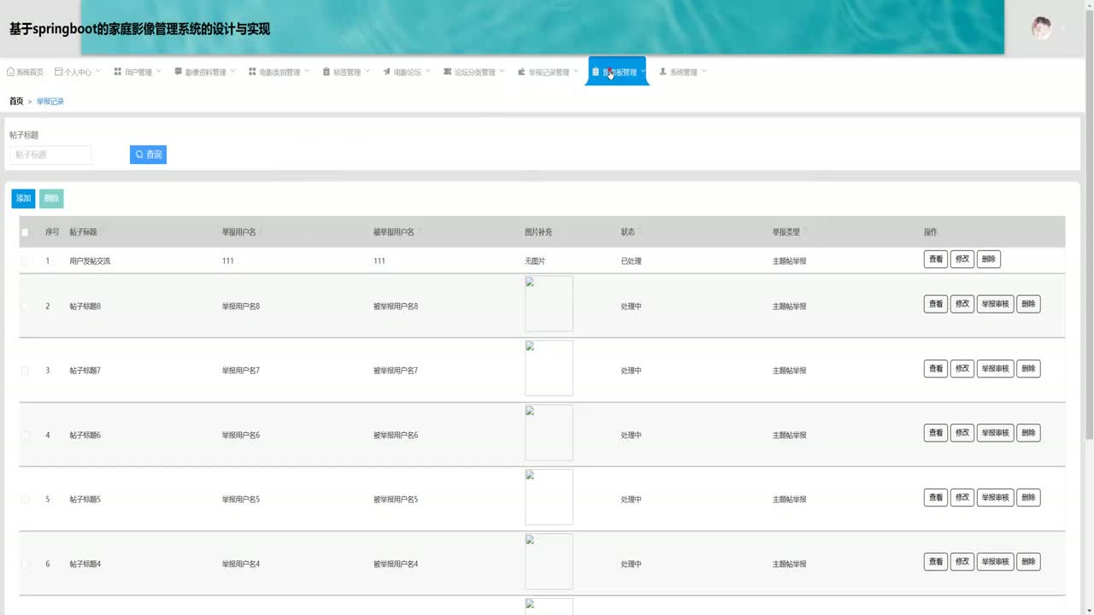The image size is (1094, 615).
Task: Click the 查询 search button
Action: click(148, 155)
